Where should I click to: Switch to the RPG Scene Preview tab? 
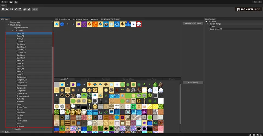(x=62, y=19)
